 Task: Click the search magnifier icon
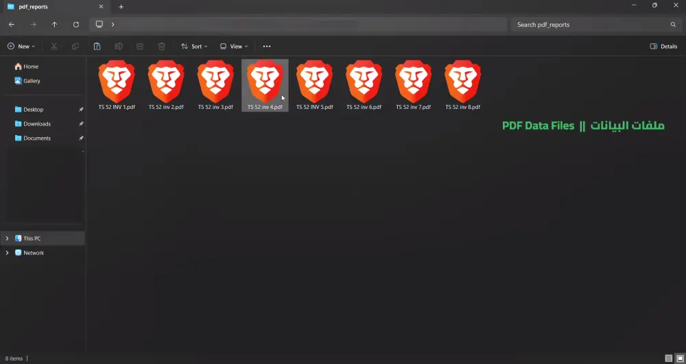(x=674, y=25)
